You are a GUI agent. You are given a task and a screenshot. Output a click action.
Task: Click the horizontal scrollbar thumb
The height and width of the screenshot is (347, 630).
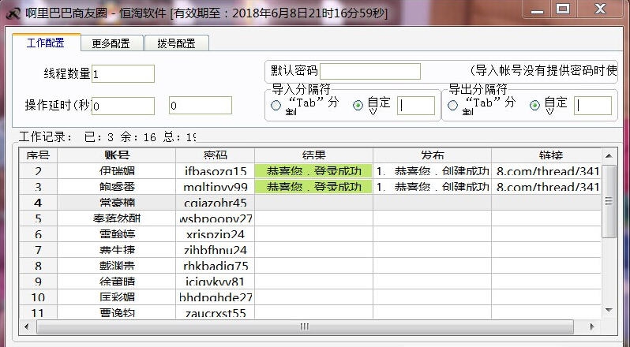coord(305,326)
